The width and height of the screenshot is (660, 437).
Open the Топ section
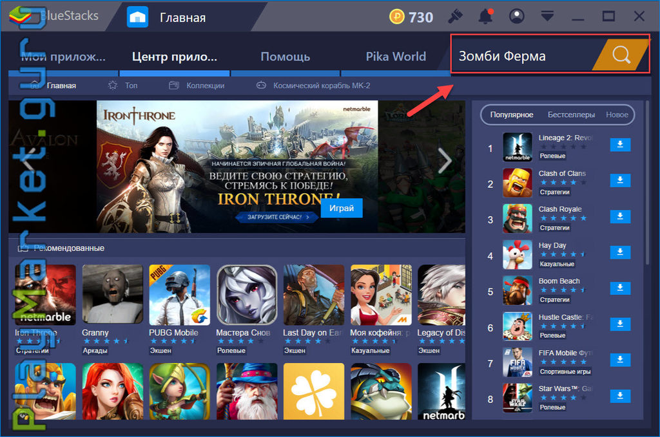123,86
